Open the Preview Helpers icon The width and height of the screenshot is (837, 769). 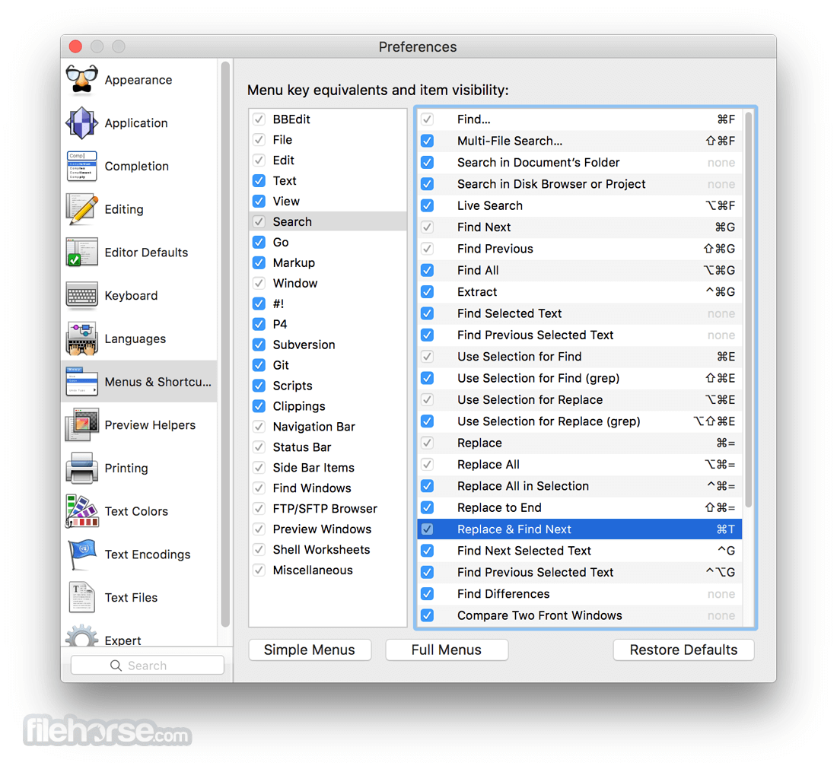tap(81, 424)
